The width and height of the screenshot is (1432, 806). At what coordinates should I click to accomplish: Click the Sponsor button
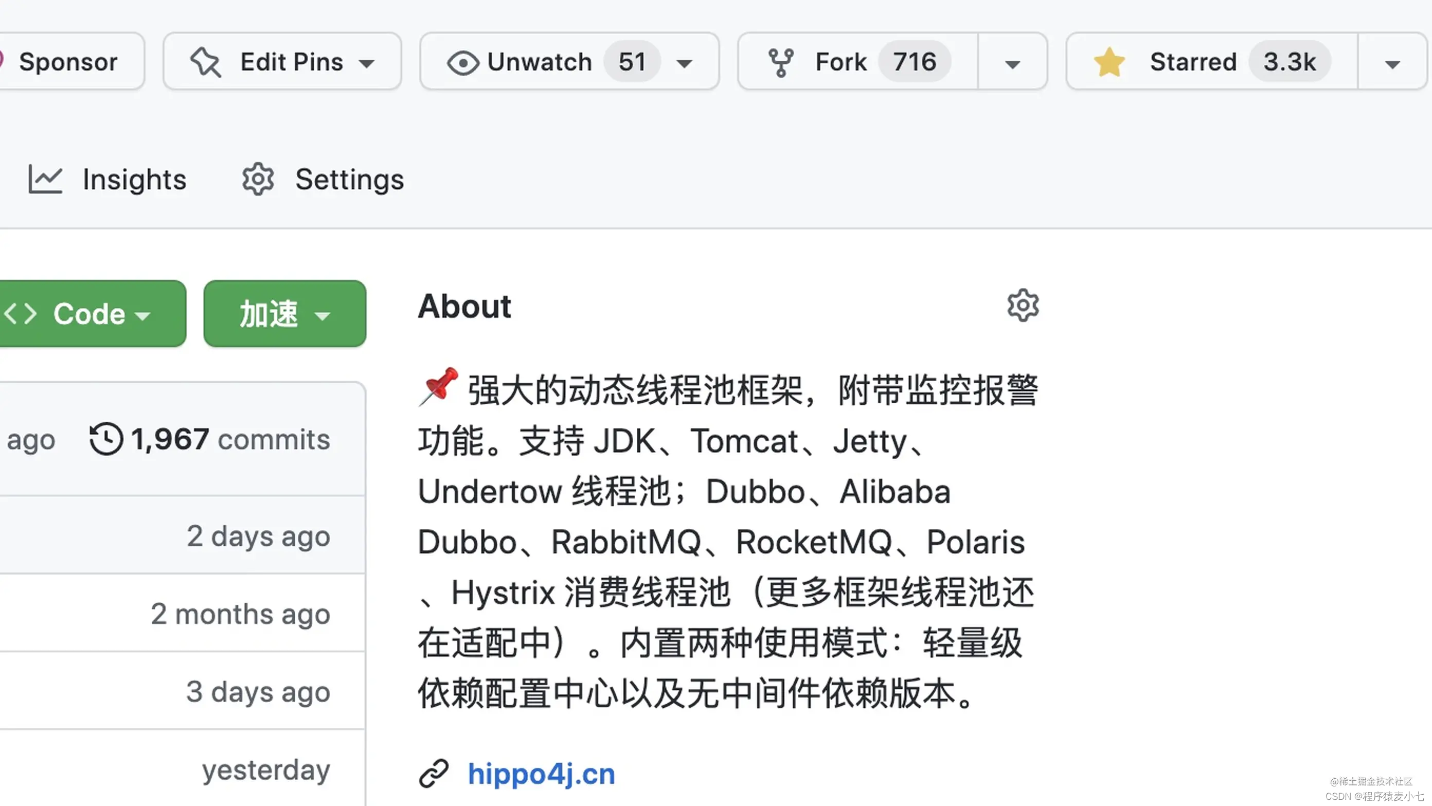point(68,62)
